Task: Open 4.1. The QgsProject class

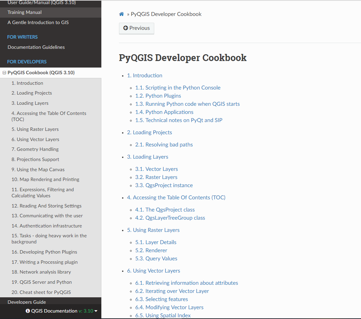Action: 165,210
